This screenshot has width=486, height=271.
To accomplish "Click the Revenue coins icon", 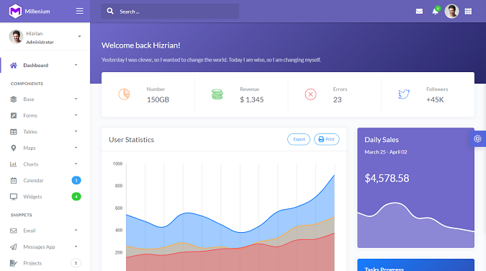I will 217,94.
